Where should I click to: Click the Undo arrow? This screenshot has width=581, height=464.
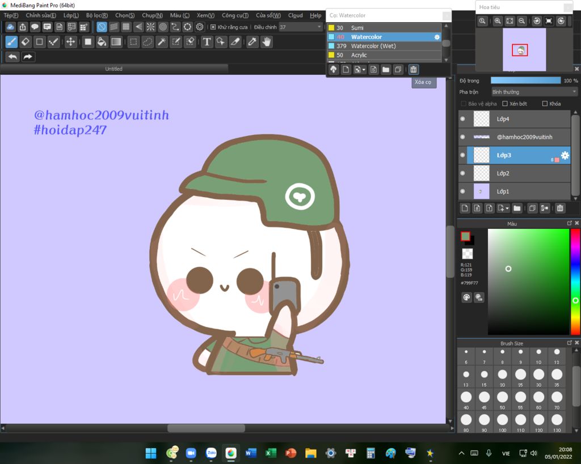coord(12,57)
